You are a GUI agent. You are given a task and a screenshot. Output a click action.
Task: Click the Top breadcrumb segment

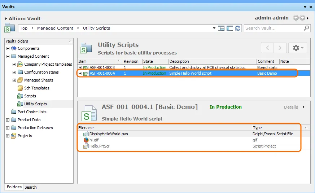[x=23, y=28]
